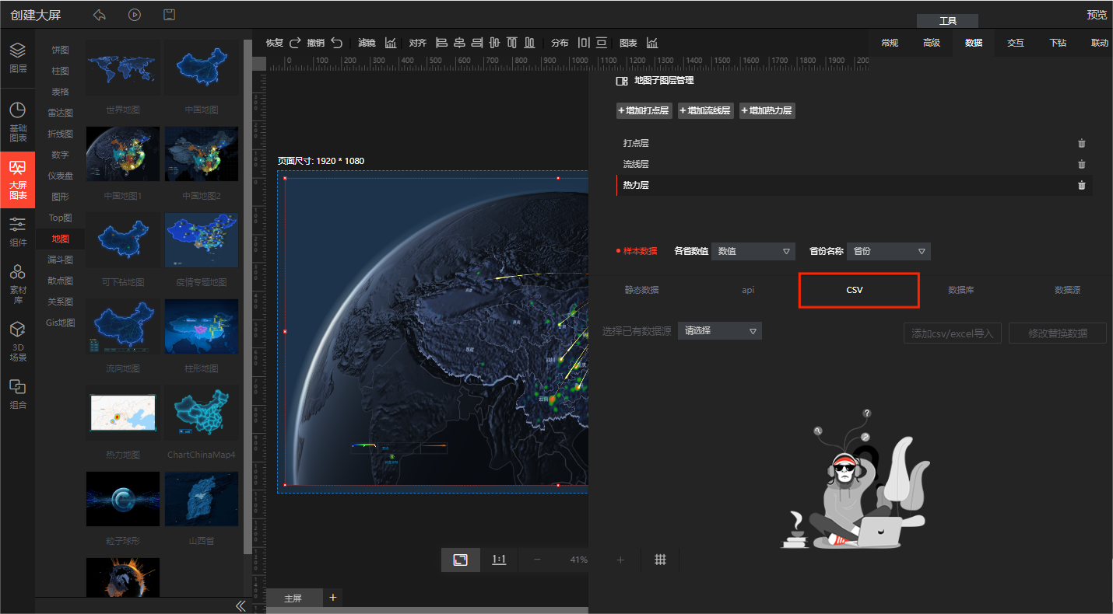Select the 打点层 layer row
This screenshot has height=614, width=1113.
(x=855, y=143)
